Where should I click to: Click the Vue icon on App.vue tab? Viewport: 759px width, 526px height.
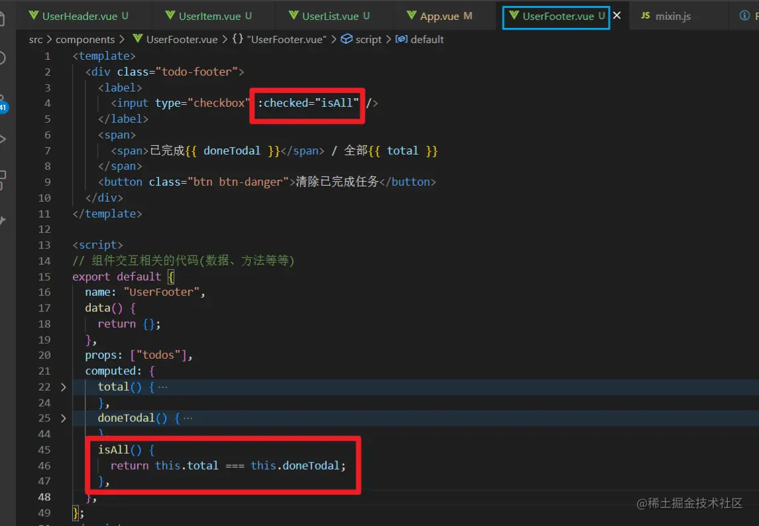412,15
